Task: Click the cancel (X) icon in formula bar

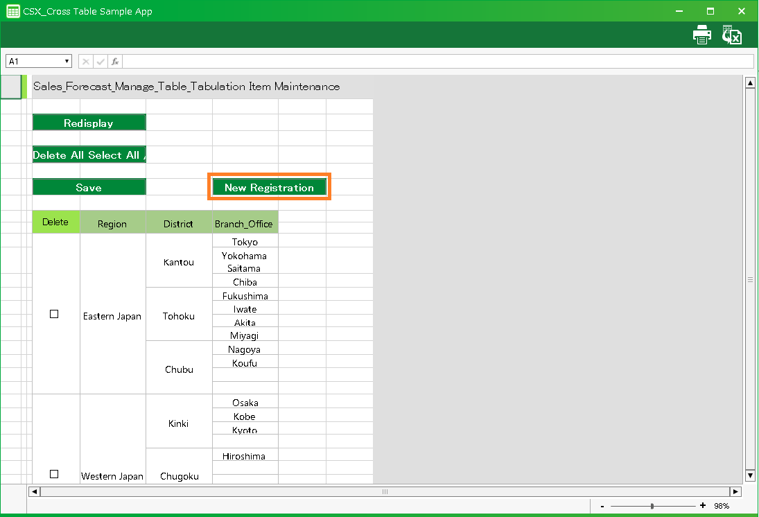Action: click(x=86, y=62)
